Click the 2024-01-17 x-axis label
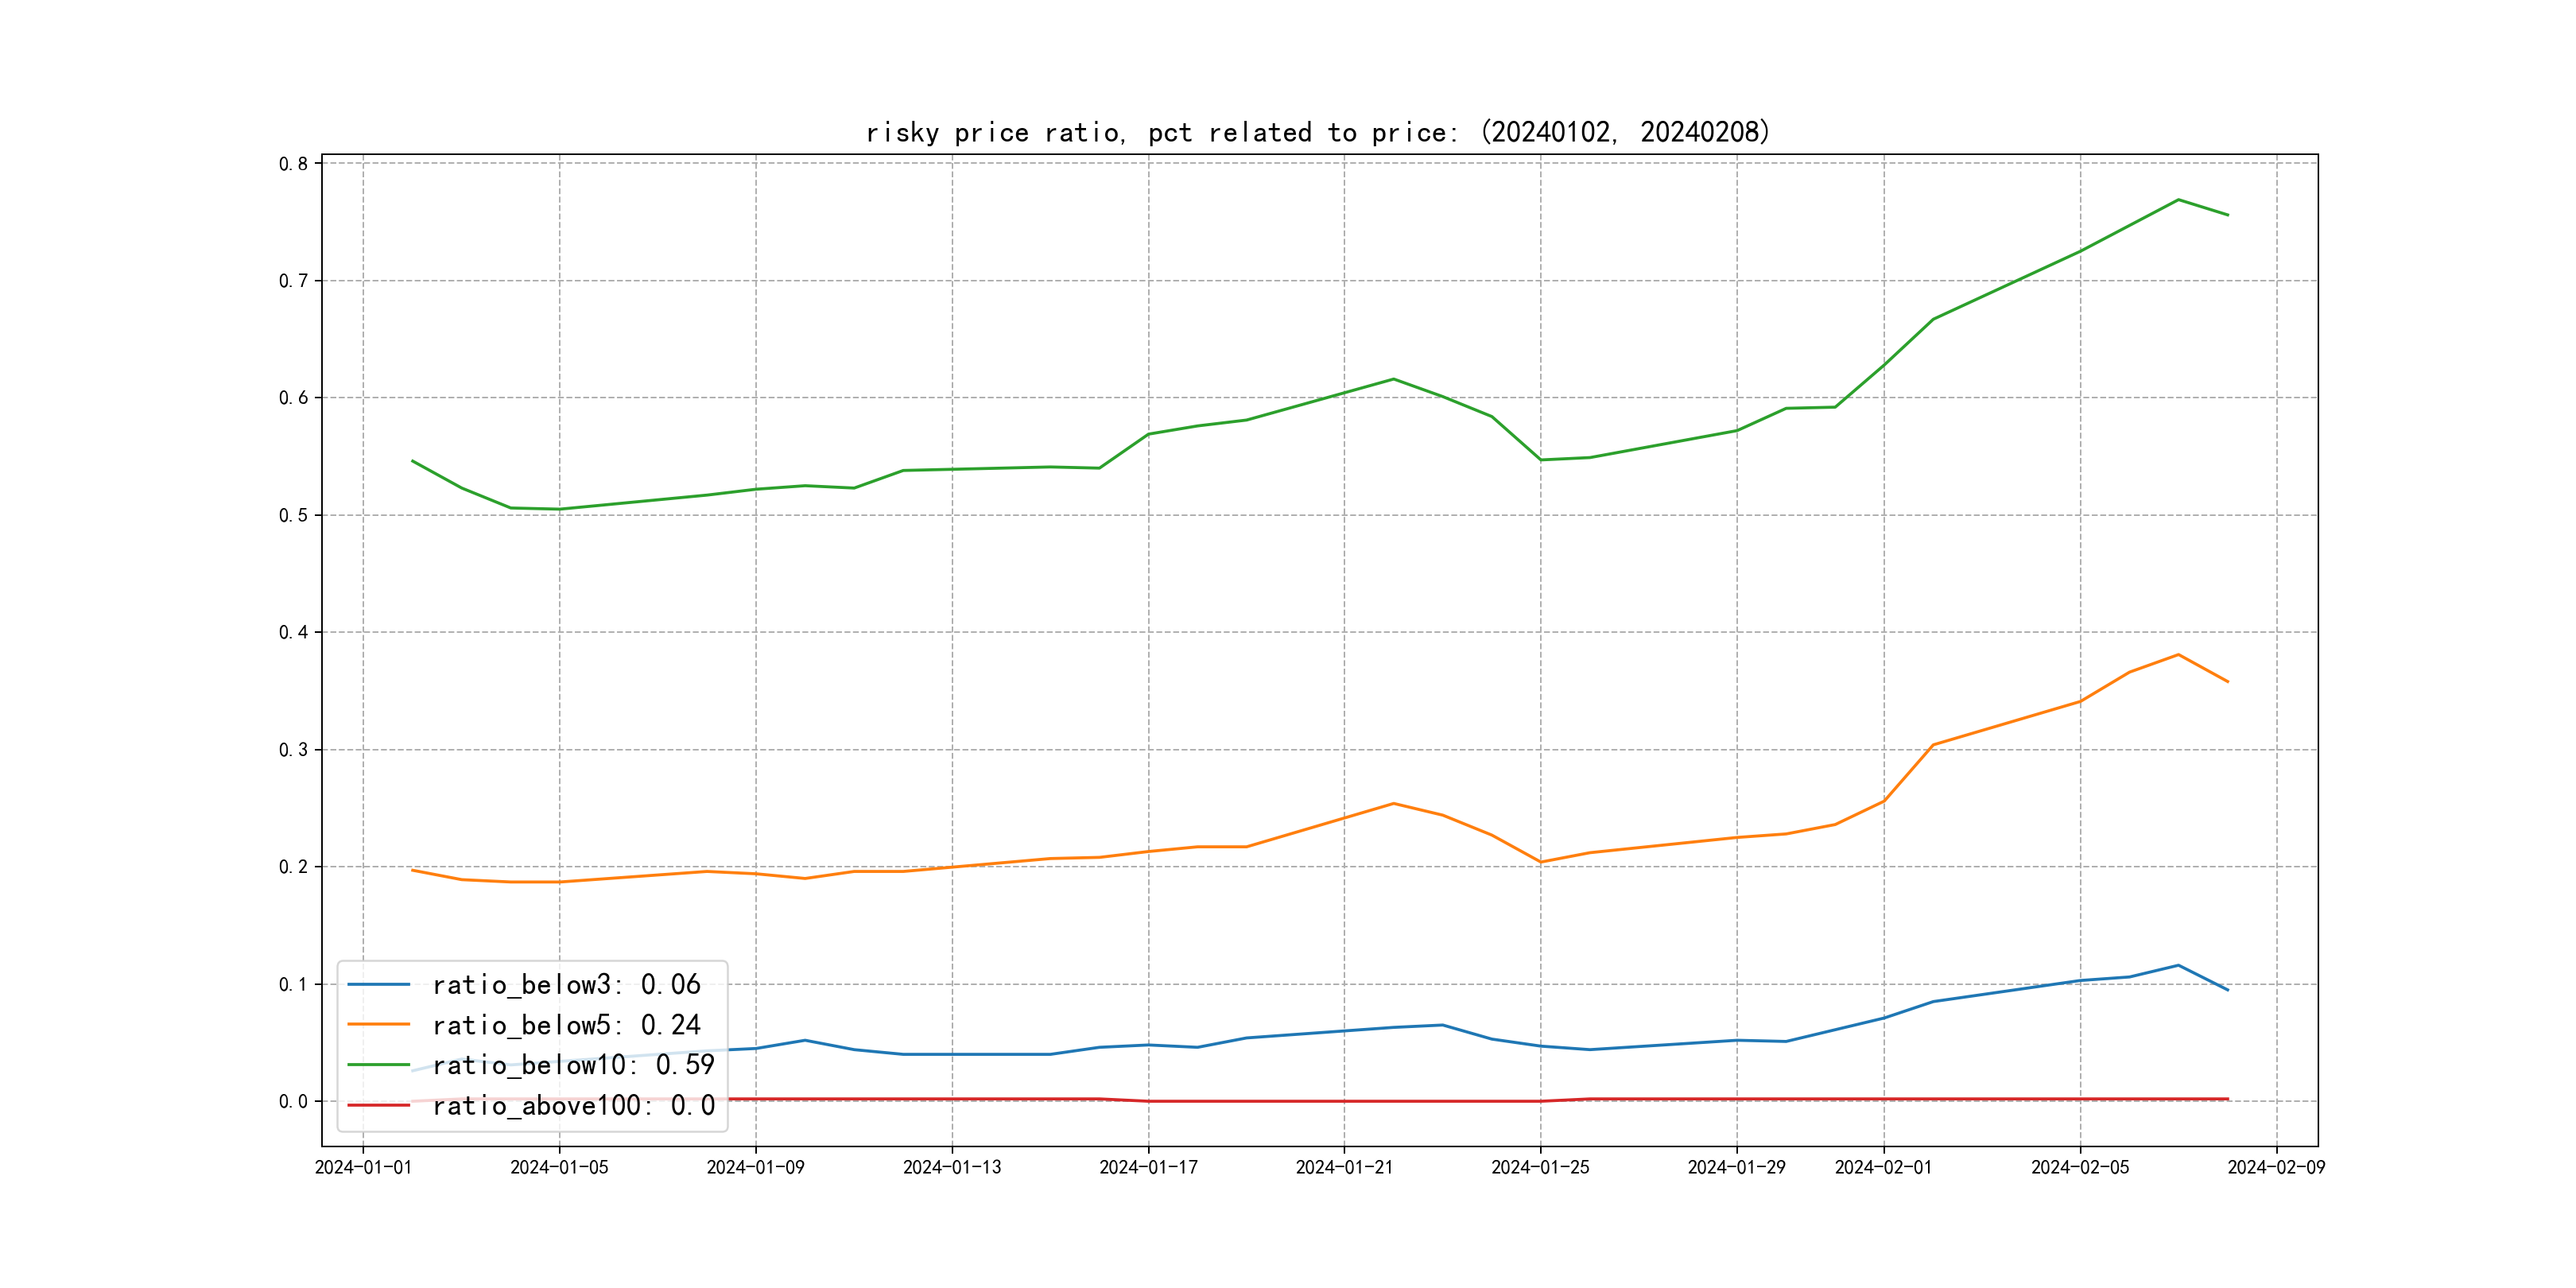Screen dimensions: 2576x1288 pos(1148,1168)
